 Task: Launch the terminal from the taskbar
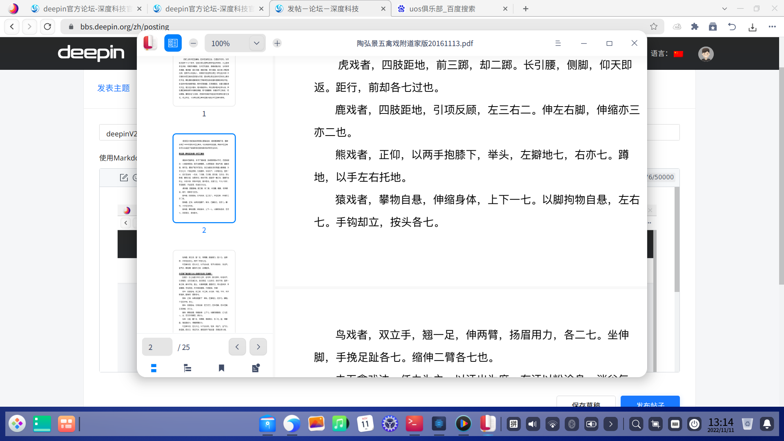coord(414,424)
